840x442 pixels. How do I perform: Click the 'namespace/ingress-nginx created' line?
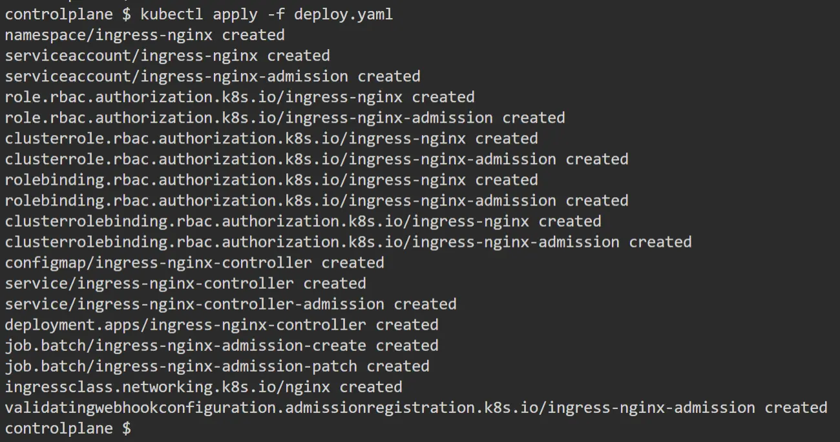pos(144,35)
